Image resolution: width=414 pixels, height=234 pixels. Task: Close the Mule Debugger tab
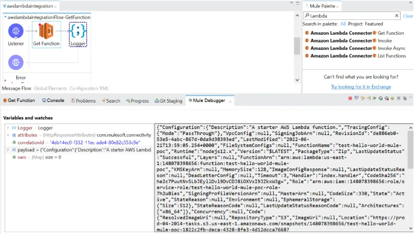[230, 101]
